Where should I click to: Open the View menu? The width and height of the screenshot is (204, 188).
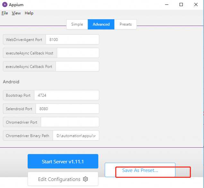coord(16,13)
